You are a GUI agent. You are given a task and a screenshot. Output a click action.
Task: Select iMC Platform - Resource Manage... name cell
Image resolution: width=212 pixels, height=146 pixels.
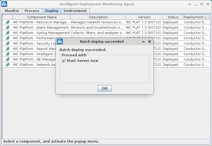pyautogui.click(x=41, y=22)
